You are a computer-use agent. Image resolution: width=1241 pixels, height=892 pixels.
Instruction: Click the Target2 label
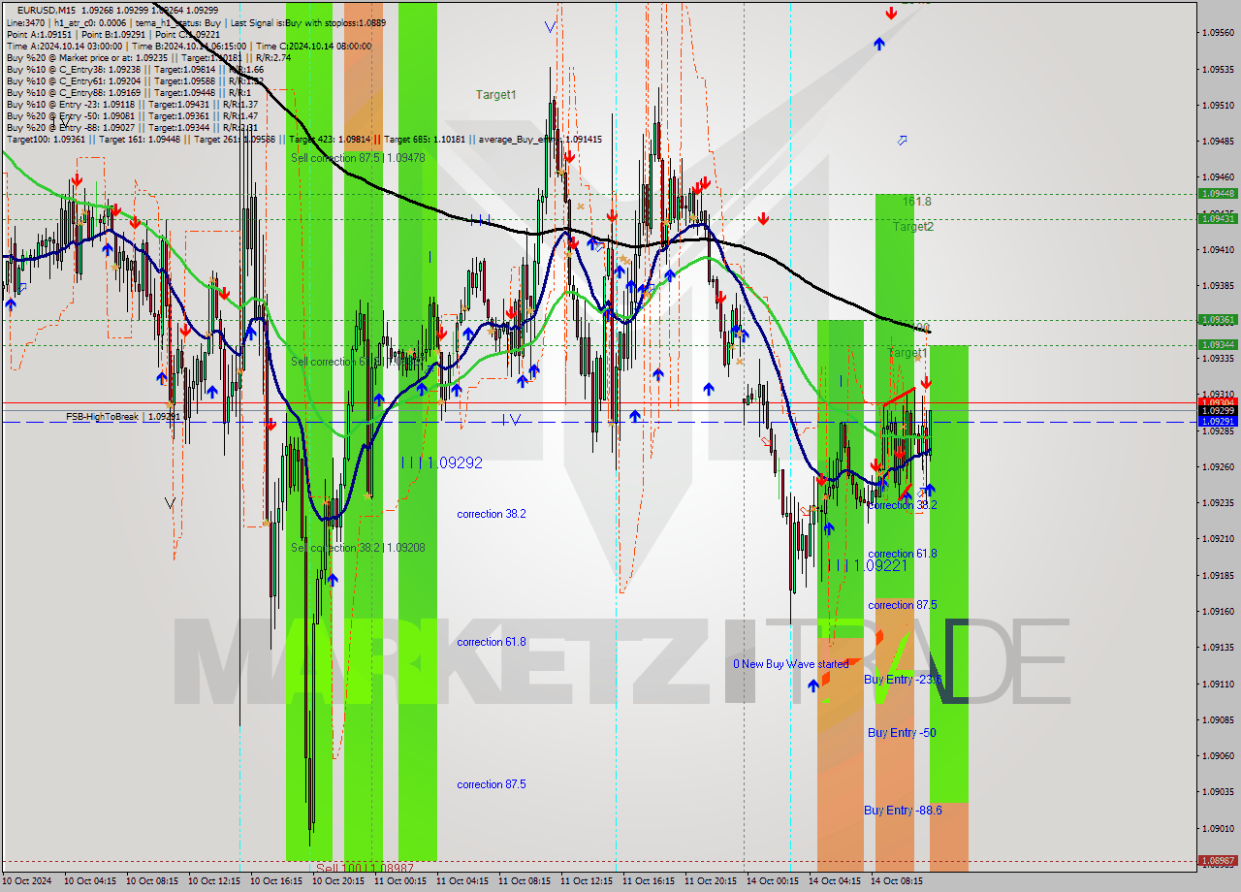913,227
